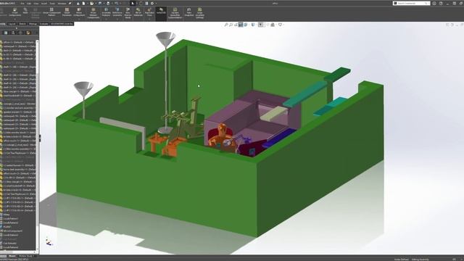Create a New Motion Study
The height and width of the screenshot is (261, 464).
pos(128,14)
